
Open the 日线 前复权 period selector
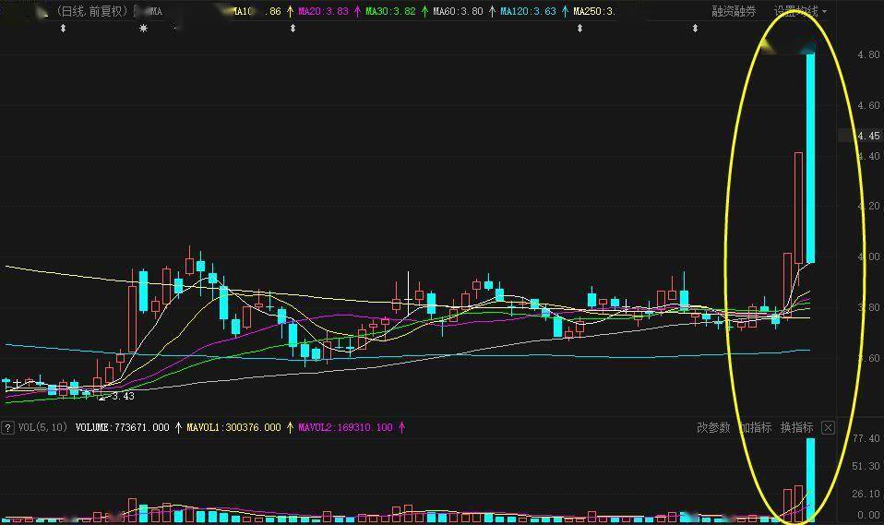(91, 11)
